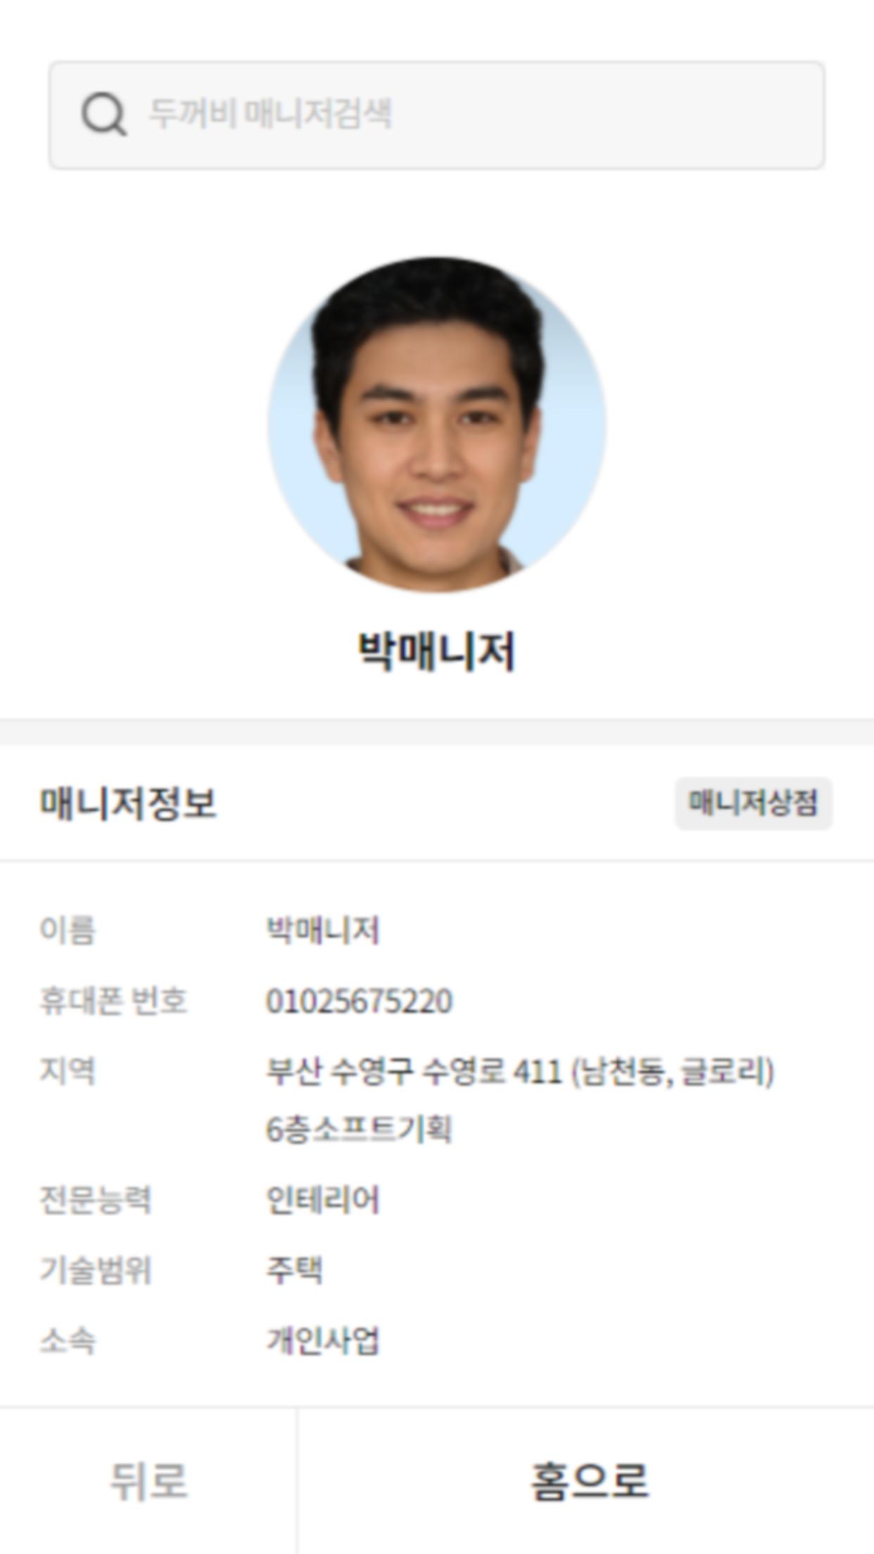This screenshot has height=1554, width=874.
Task: Go back with the 뒤로 button
Action: (148, 1480)
